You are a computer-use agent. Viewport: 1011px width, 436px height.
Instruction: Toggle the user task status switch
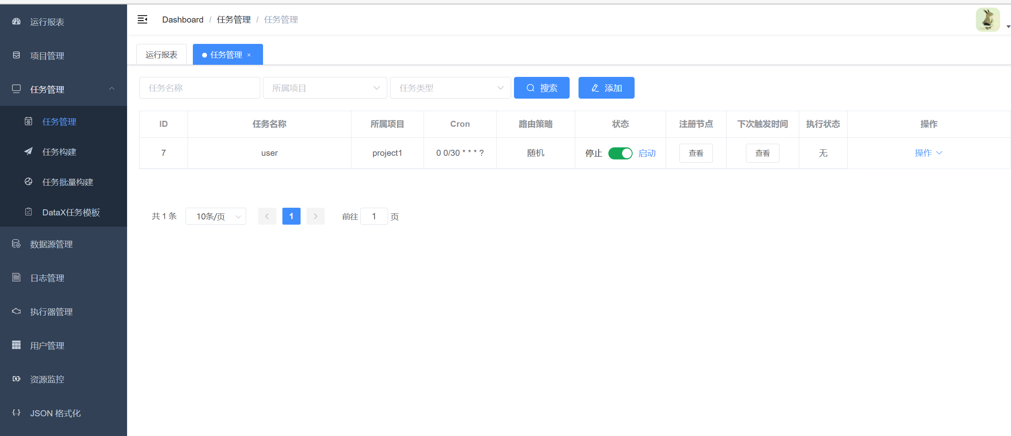pyautogui.click(x=620, y=153)
